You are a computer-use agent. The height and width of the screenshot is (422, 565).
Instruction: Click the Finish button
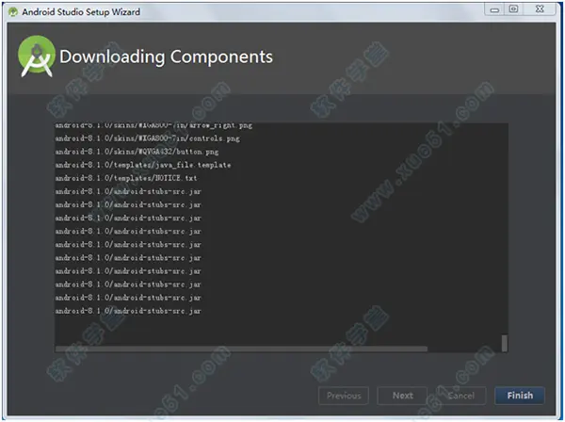[x=519, y=396]
